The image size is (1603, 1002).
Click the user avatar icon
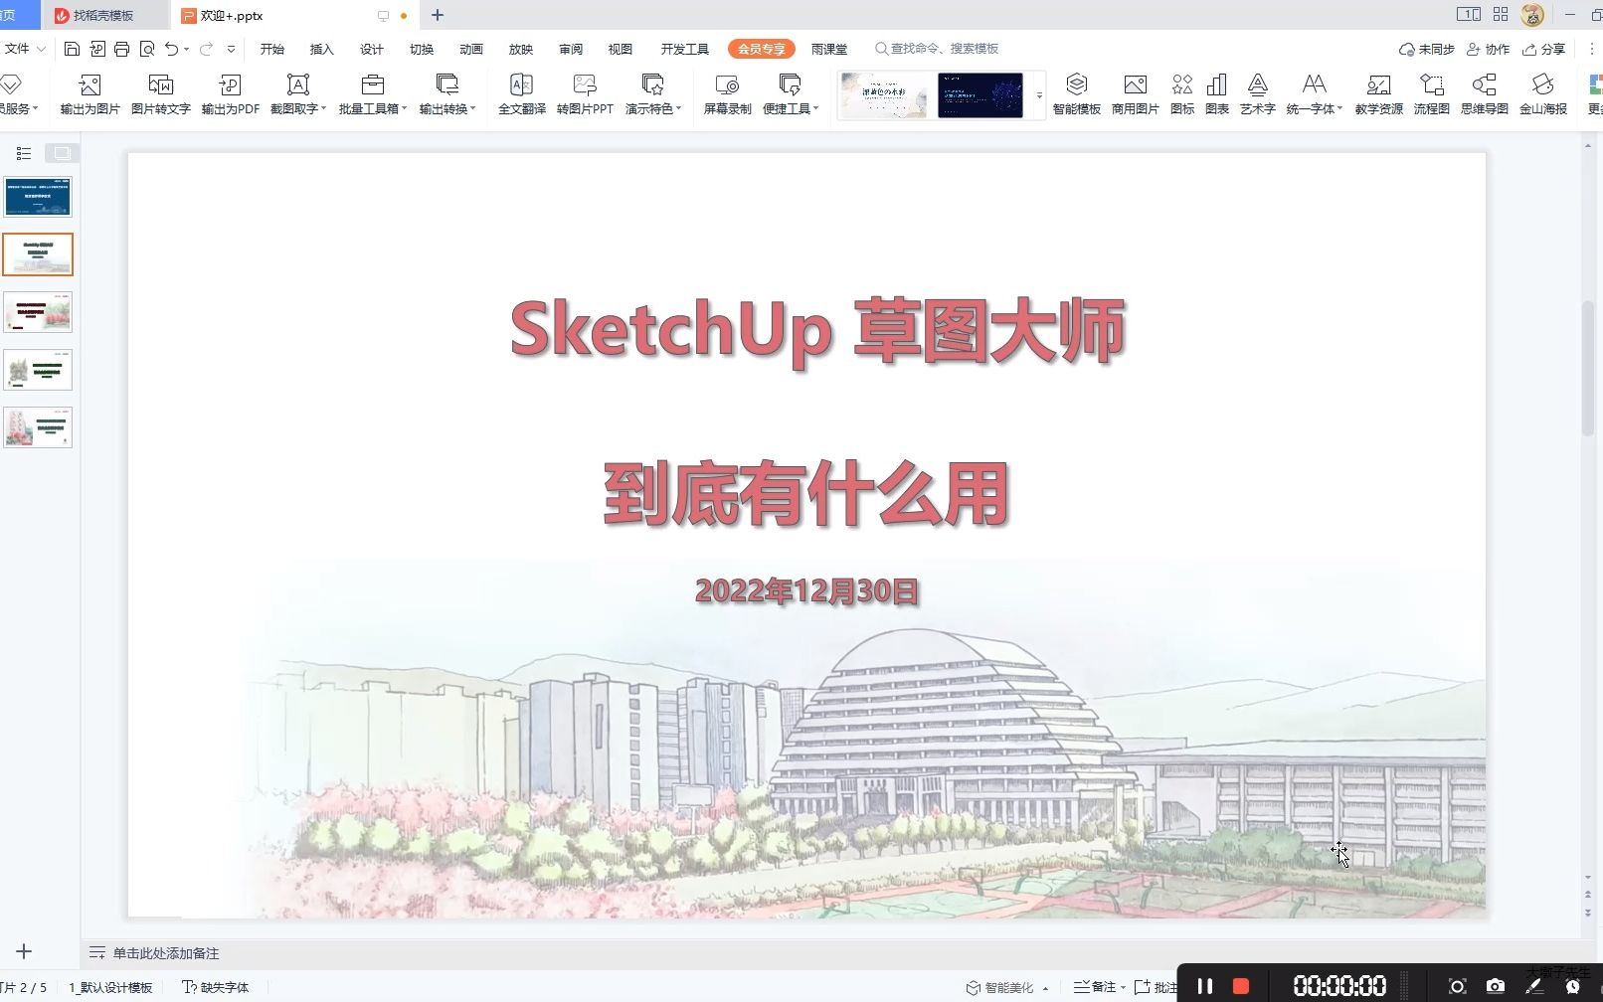coord(1532,15)
